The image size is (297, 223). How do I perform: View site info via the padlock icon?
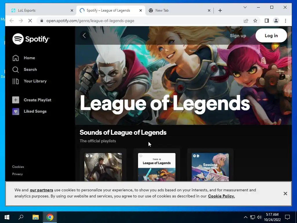coord(42,21)
